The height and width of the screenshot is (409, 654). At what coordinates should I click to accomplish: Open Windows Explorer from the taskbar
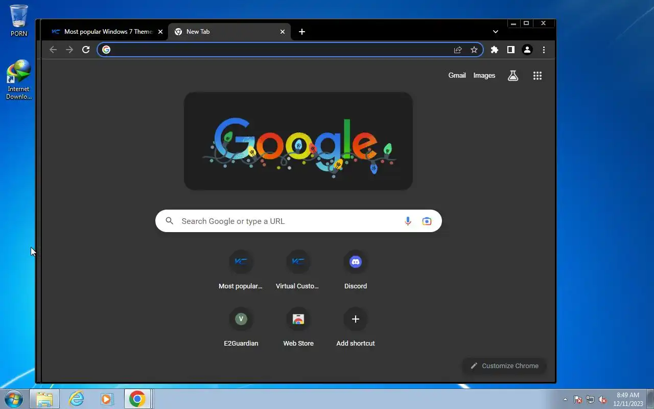point(44,399)
